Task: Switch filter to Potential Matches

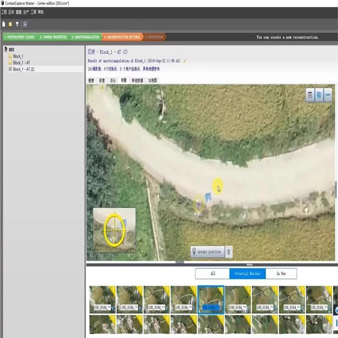Action: coord(248,274)
